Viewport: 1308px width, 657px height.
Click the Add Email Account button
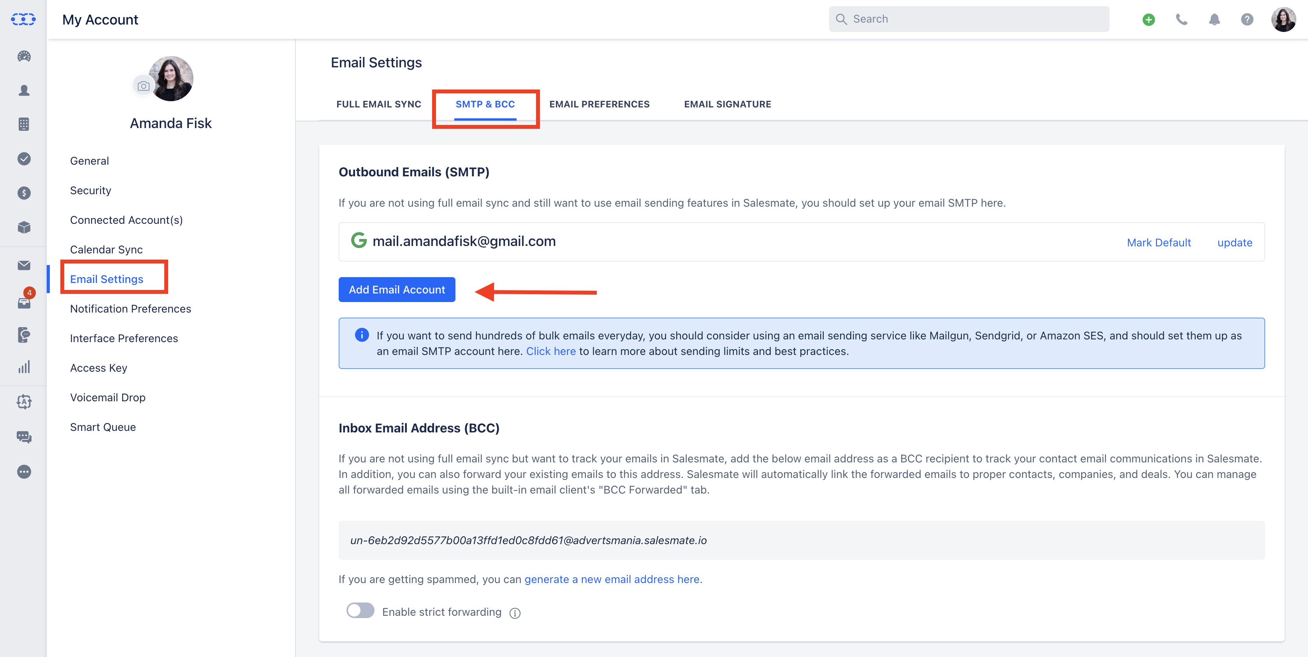click(397, 290)
